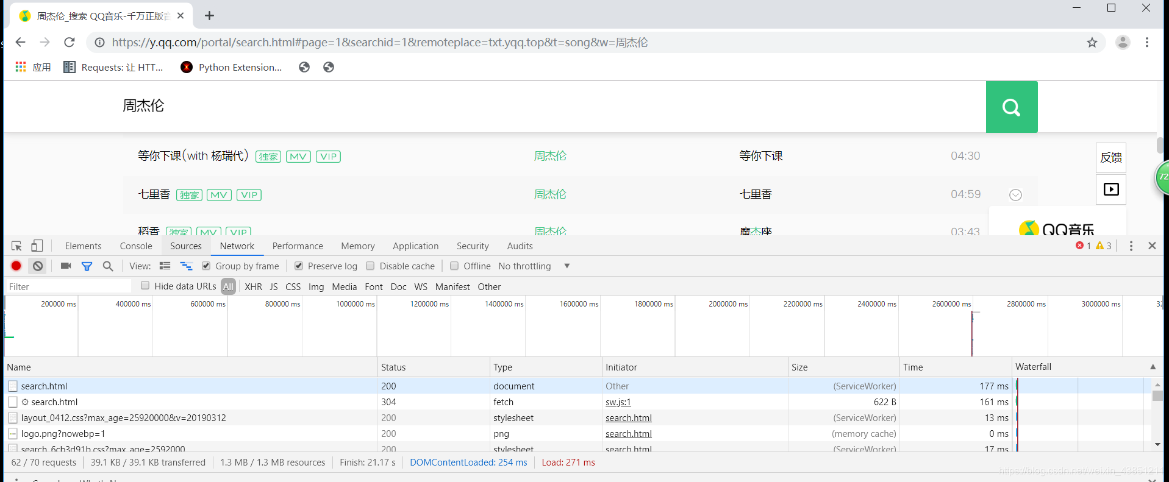Sort by the Waterfall column arrow
This screenshot has height=482, width=1169.
1153,367
